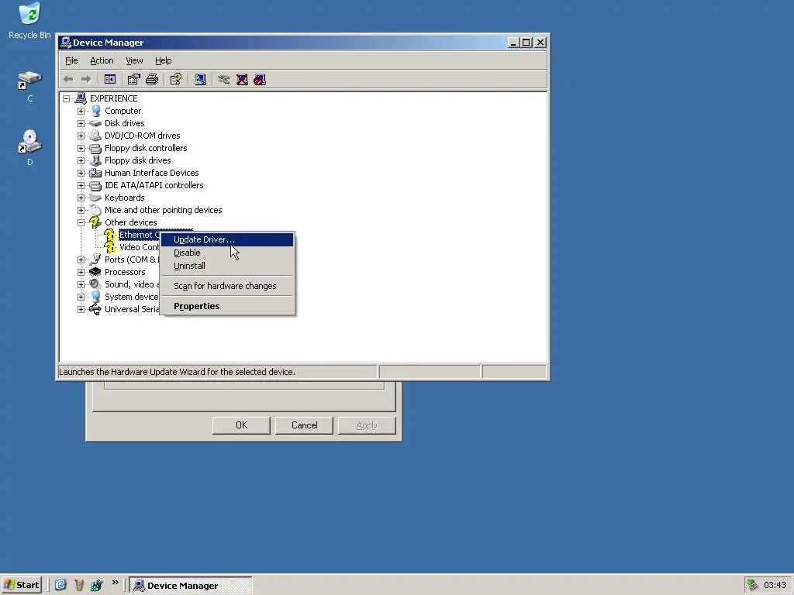Expand the IDE ATA/ATAPI controllers node
This screenshot has width=794, height=595.
click(81, 185)
